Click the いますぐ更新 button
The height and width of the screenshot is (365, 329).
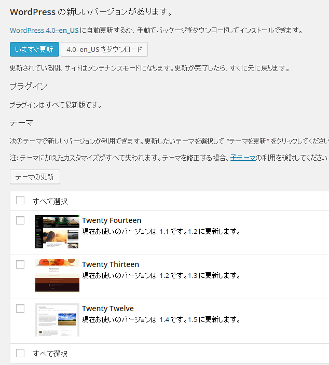point(34,49)
